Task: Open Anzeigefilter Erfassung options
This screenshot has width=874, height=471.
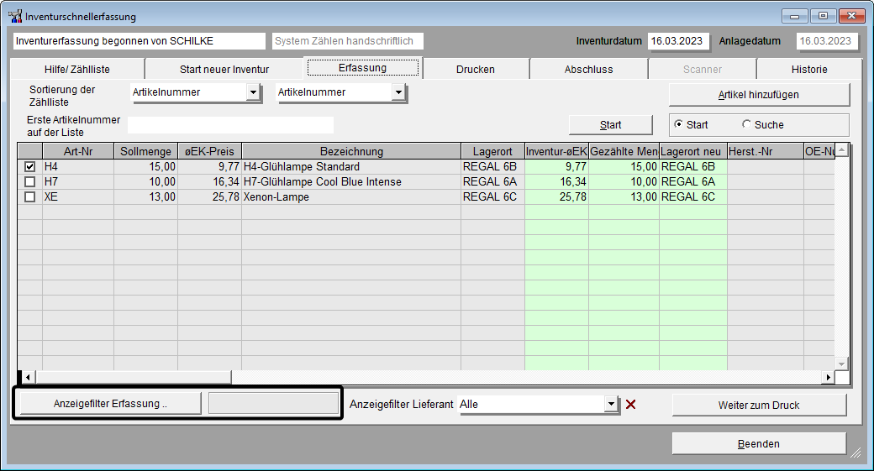Action: tap(110, 404)
